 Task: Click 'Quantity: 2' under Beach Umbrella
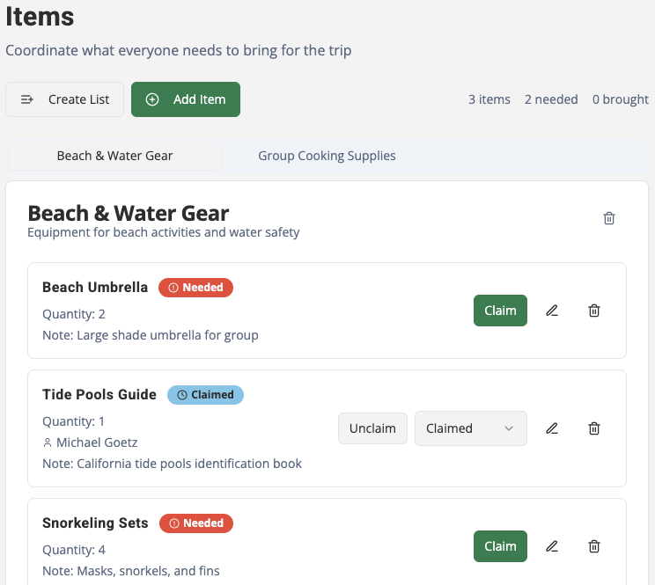click(x=74, y=314)
